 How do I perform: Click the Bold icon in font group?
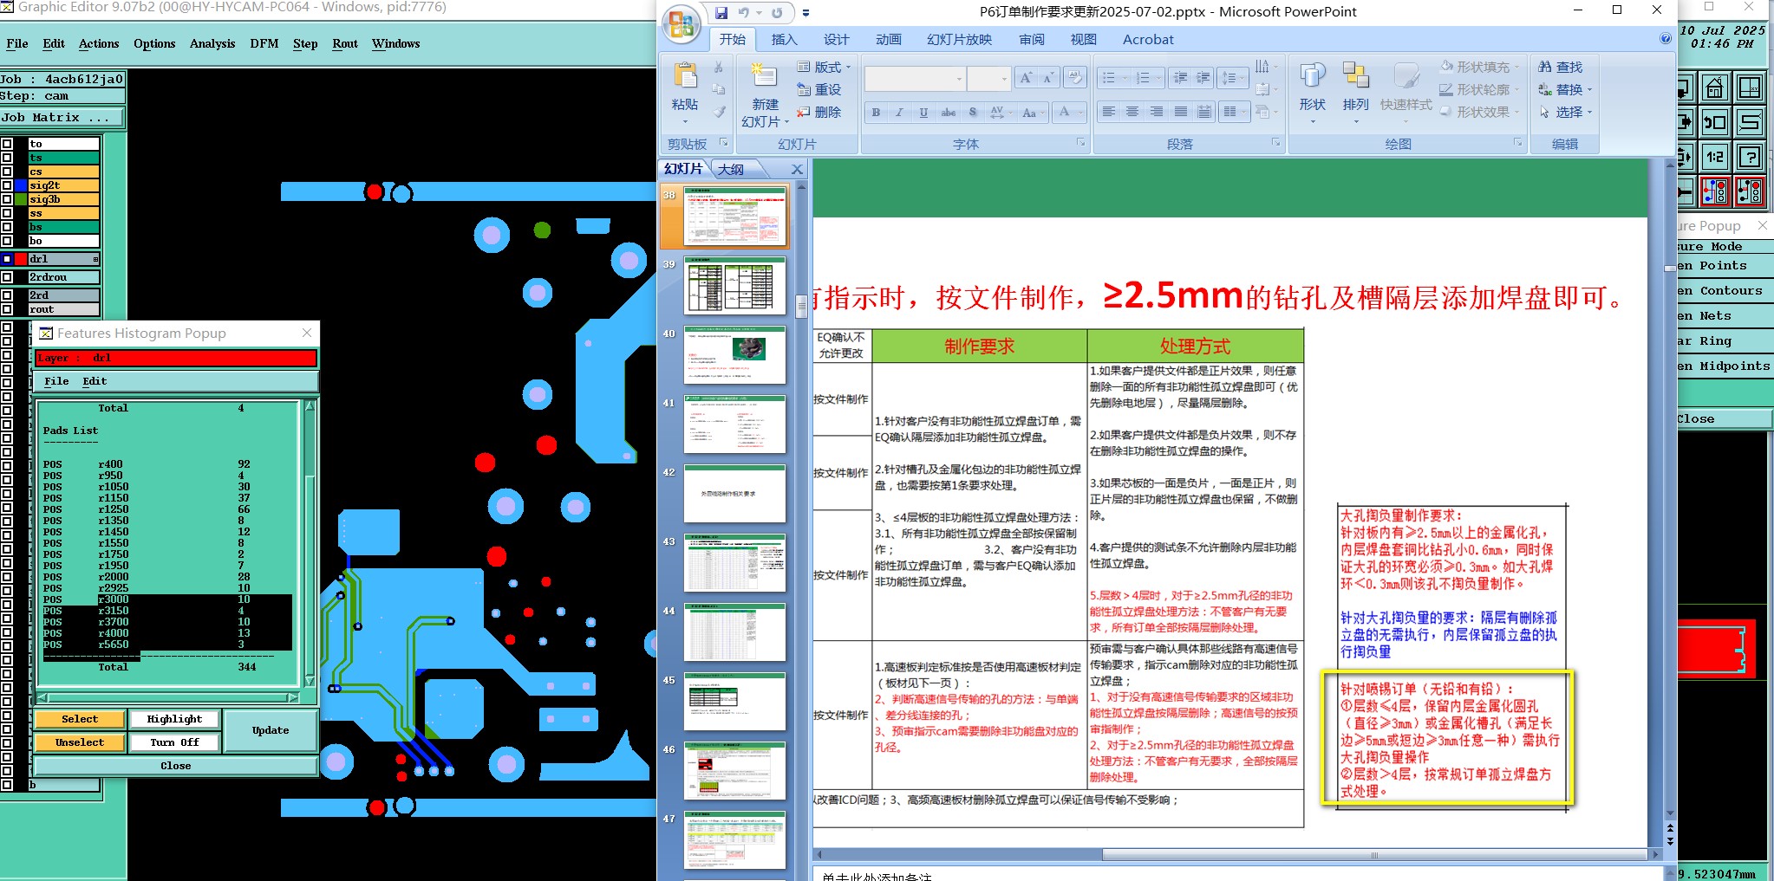(876, 113)
